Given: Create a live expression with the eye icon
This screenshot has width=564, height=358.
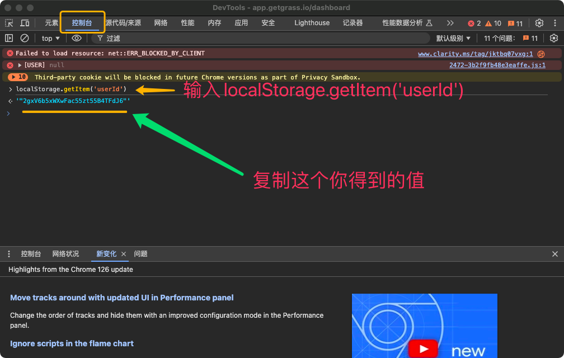Looking at the screenshot, I should click(77, 38).
